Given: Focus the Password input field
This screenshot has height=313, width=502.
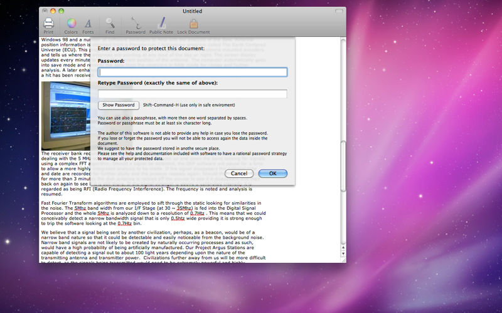Looking at the screenshot, I should [193, 72].
